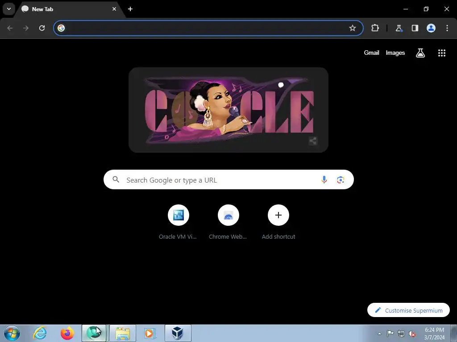The image size is (457, 342).
Task: Minimize the browser window
Action: pos(405,9)
